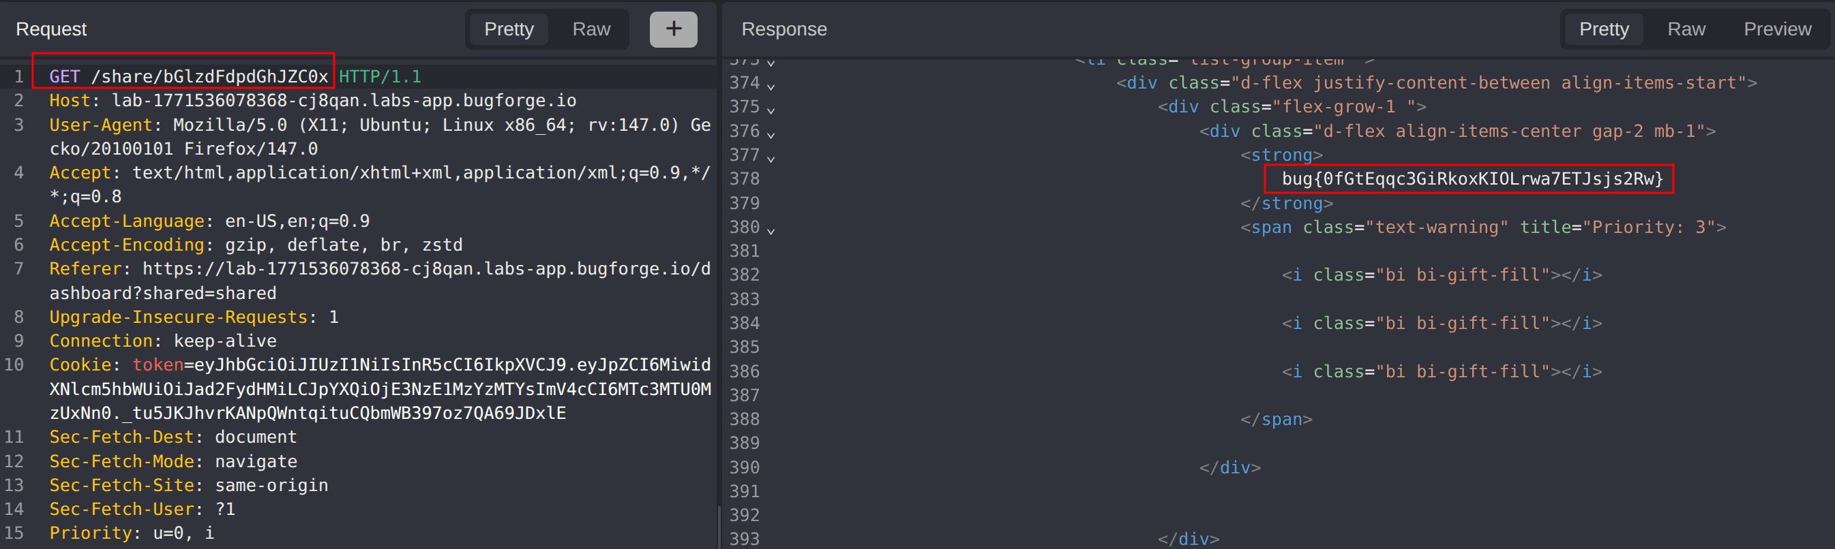This screenshot has height=549, width=1835.
Task: Click the User-Agent header name
Action: [x=100, y=125]
